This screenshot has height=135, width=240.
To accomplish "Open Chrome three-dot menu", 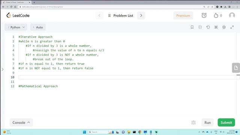I will [x=237, y=7].
